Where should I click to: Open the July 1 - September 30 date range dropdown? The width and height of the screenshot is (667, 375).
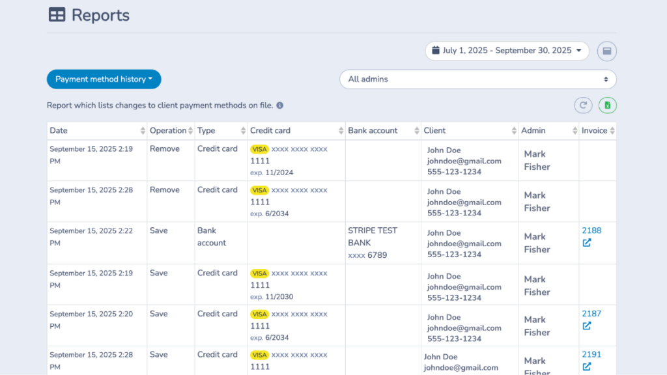pyautogui.click(x=507, y=50)
